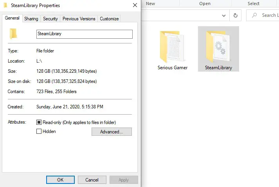Screen dimensions: 279x187
Task: Switch to the Sharing tab
Action: point(31,19)
